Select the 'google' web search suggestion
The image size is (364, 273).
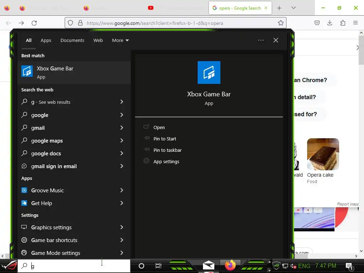click(40, 115)
